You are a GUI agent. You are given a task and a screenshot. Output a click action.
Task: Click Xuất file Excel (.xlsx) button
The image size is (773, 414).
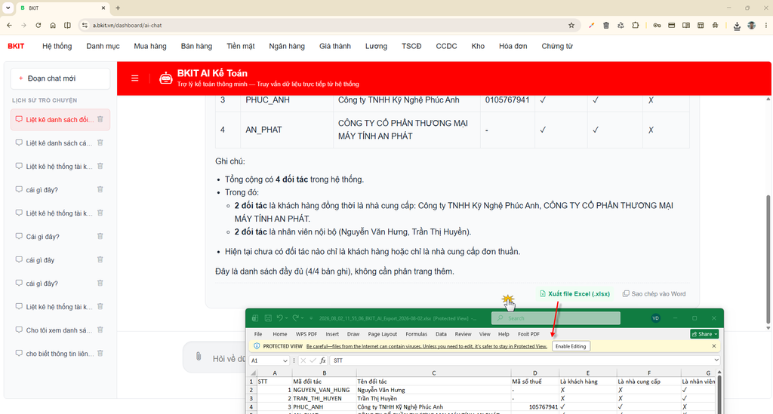coord(574,294)
